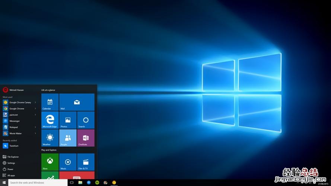Launch Google Chrome from Most used list
Viewport: 331px width, 186px height.
point(19,109)
